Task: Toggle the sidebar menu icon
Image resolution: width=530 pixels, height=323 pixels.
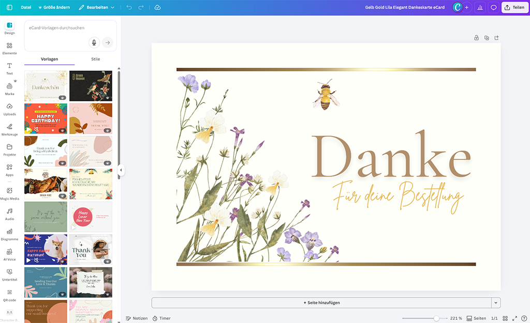Action: click(x=9, y=7)
